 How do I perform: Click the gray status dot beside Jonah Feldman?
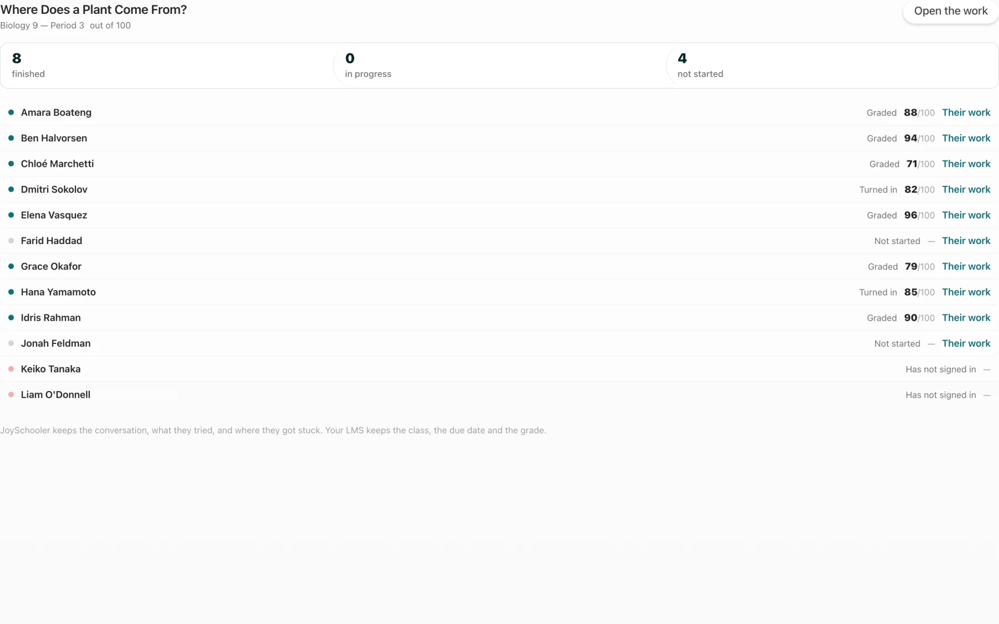pyautogui.click(x=11, y=343)
